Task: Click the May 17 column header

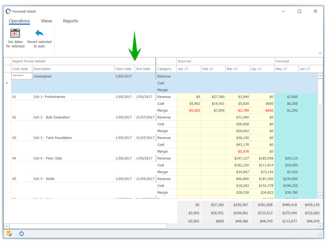Action: [x=286, y=69]
